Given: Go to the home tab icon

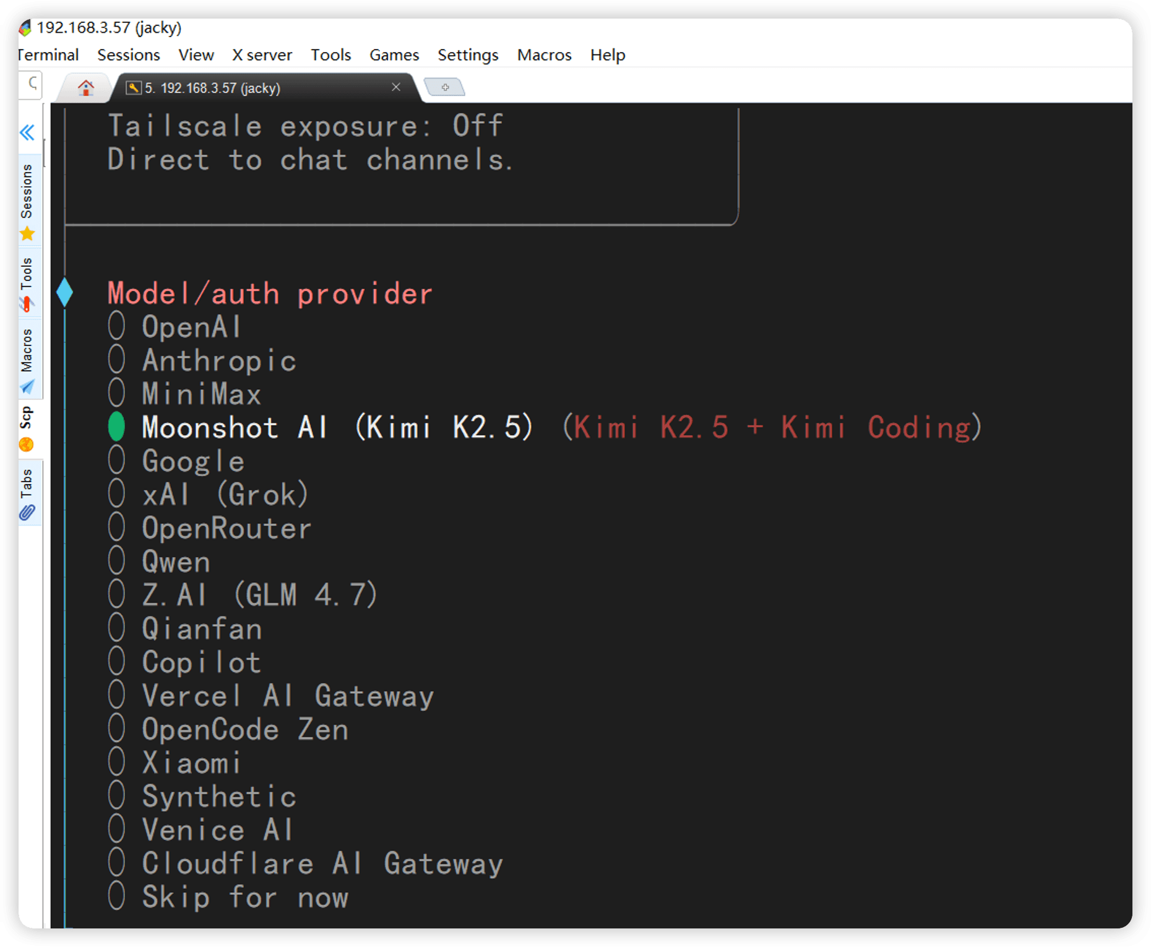Looking at the screenshot, I should [86, 88].
